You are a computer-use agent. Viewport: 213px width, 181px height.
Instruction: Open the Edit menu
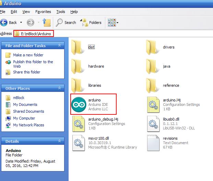click(x=14, y=12)
